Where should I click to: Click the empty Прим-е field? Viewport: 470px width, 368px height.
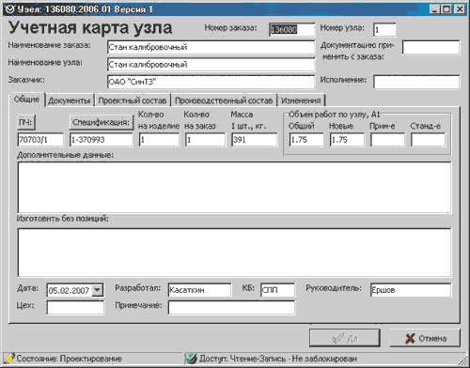pos(387,140)
